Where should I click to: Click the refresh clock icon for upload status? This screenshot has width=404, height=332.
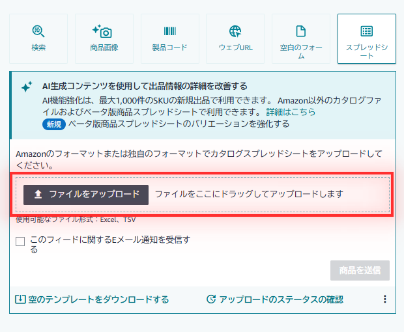[211, 299]
